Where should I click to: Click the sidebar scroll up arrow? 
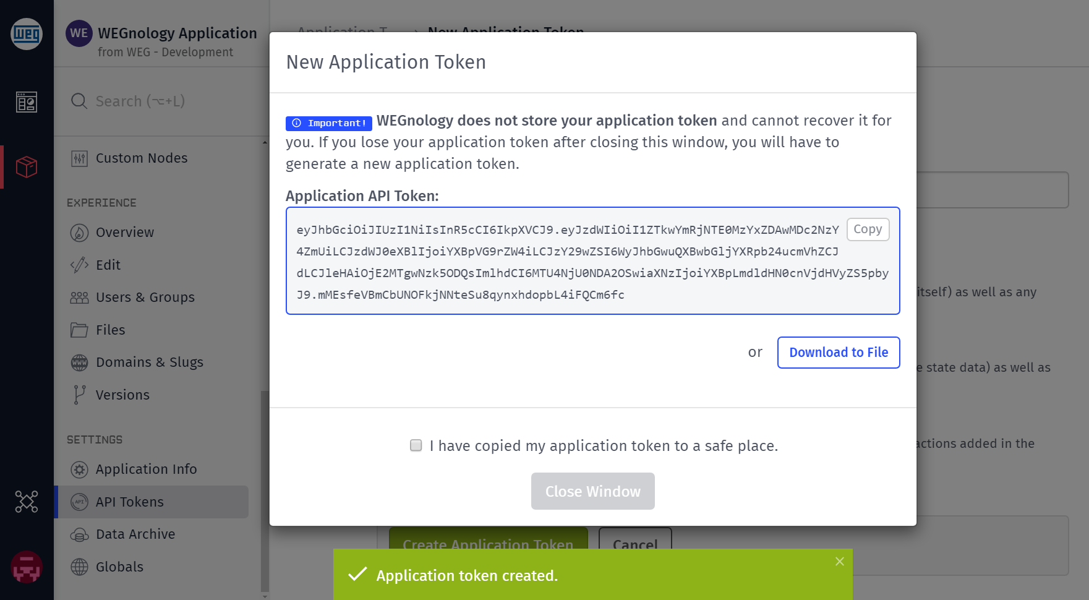265,142
